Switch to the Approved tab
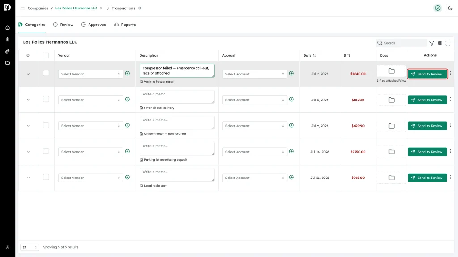The image size is (458, 257). point(94,25)
